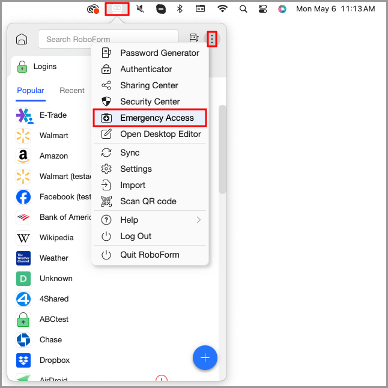This screenshot has width=388, height=388.
Task: Select the Dropbox login name
Action: coord(55,360)
